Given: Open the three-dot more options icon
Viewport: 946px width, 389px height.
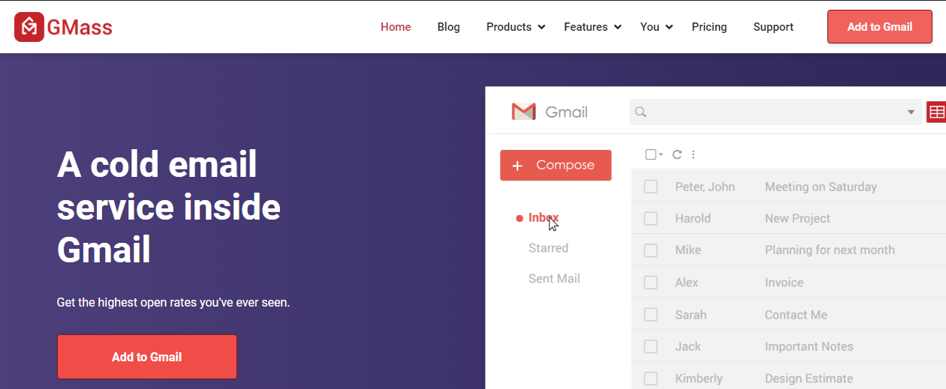Looking at the screenshot, I should [x=693, y=154].
